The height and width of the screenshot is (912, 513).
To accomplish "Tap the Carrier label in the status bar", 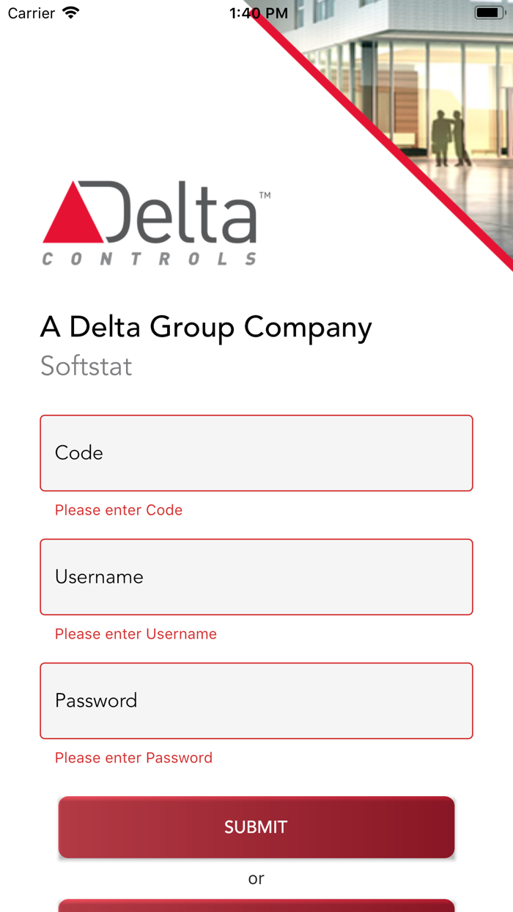I will pos(32,13).
